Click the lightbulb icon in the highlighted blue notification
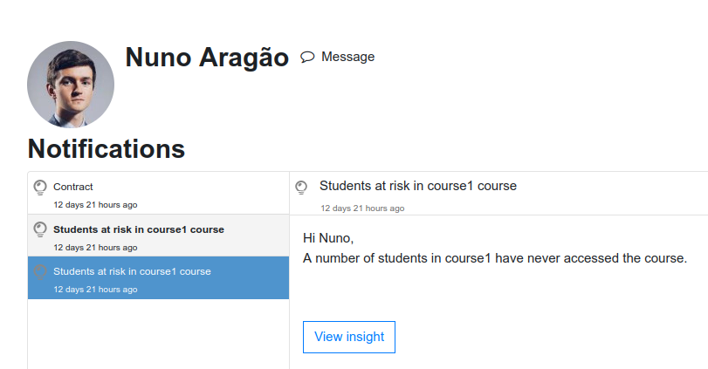Screen dimensions: 708x369 click(x=40, y=272)
